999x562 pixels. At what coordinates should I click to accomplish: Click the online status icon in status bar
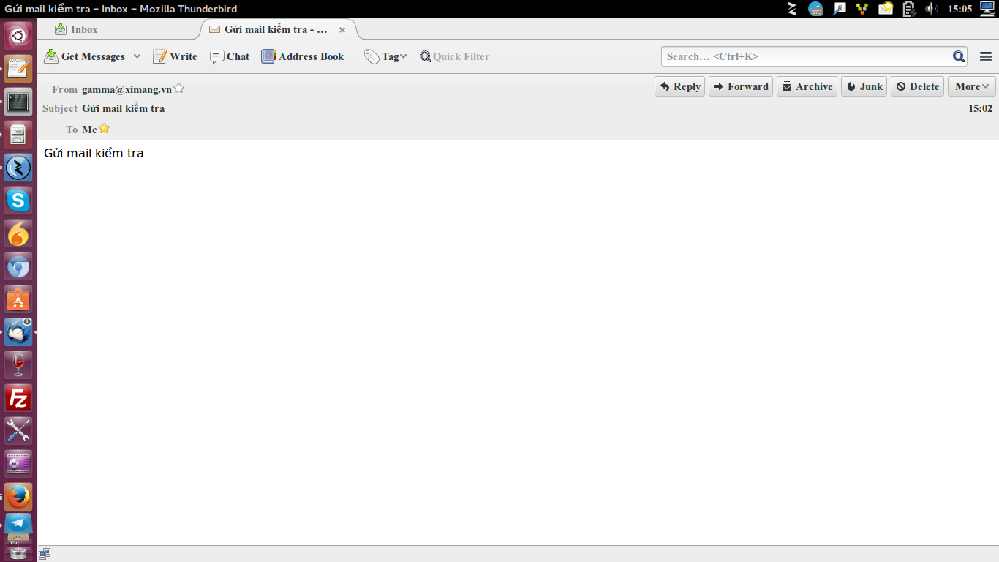click(x=45, y=554)
